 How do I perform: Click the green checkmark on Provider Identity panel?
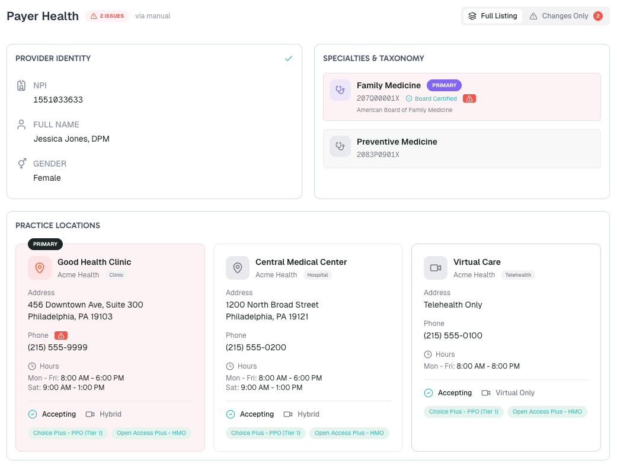pyautogui.click(x=289, y=59)
